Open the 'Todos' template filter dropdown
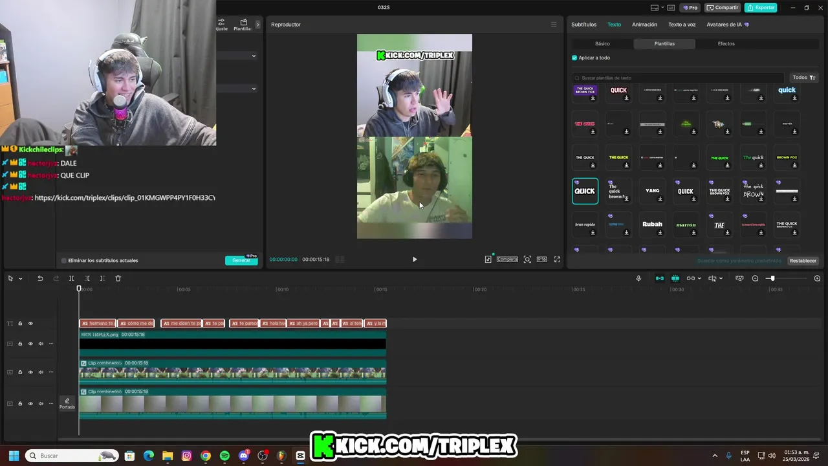The width and height of the screenshot is (828, 466). (x=804, y=78)
